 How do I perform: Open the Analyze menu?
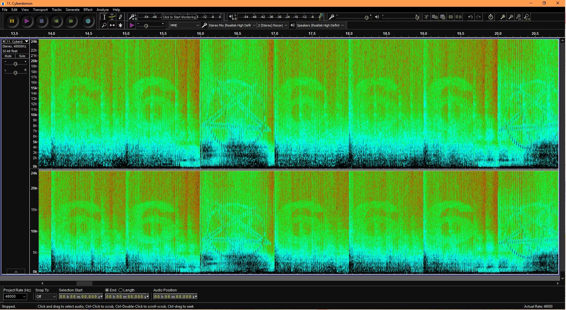click(x=102, y=10)
